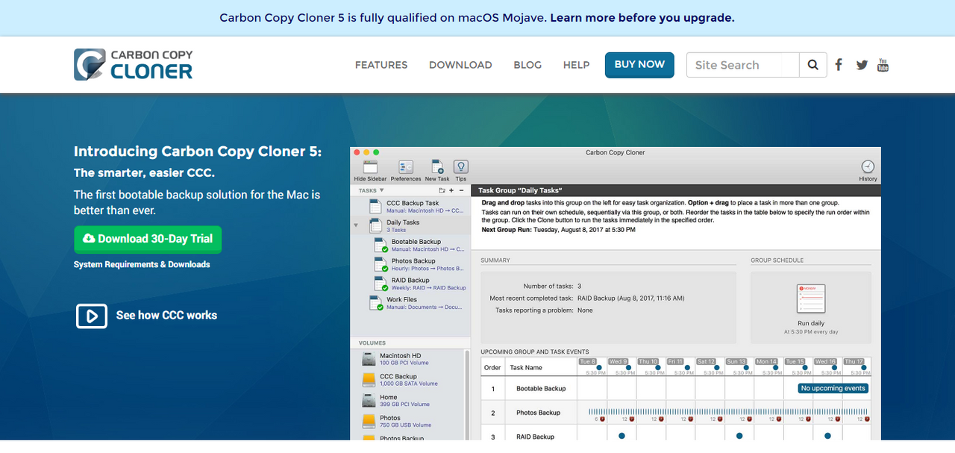
Task: Select the Daily Tasks group row
Action: pyautogui.click(x=411, y=225)
